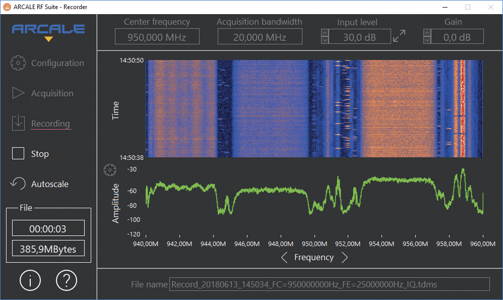Click the Stop label to halt recording
The height and width of the screenshot is (300, 503).
[40, 153]
